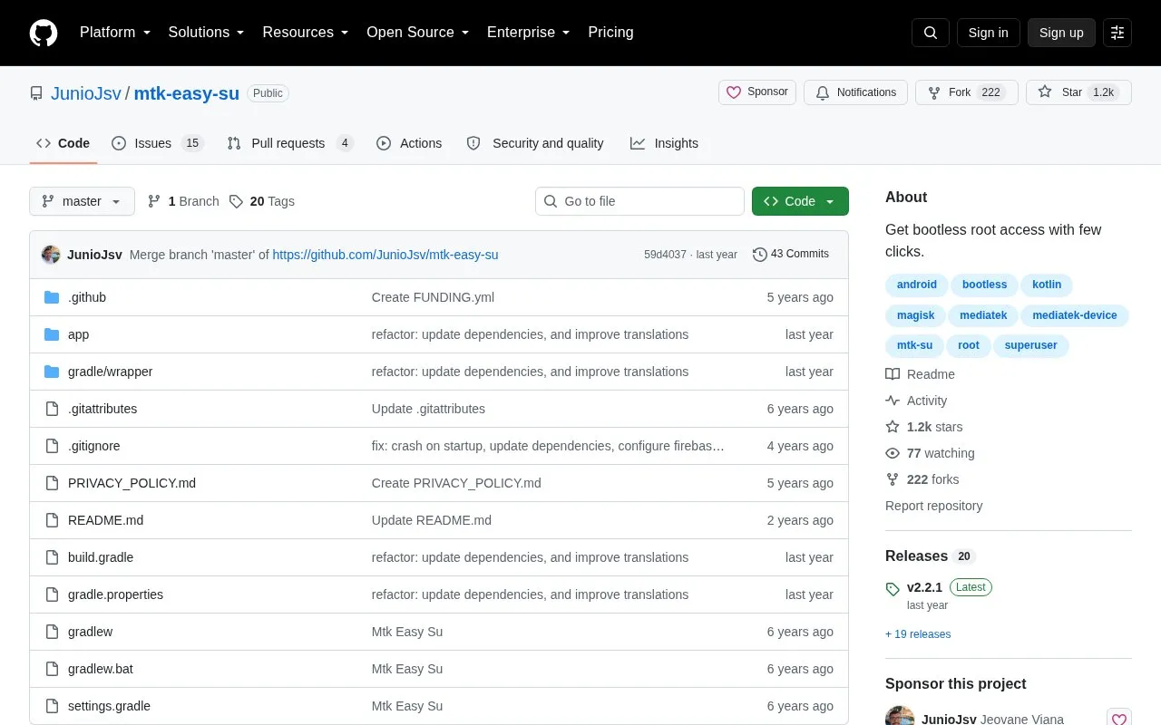Open the README.md file
The height and width of the screenshot is (725, 1161).
pos(105,520)
